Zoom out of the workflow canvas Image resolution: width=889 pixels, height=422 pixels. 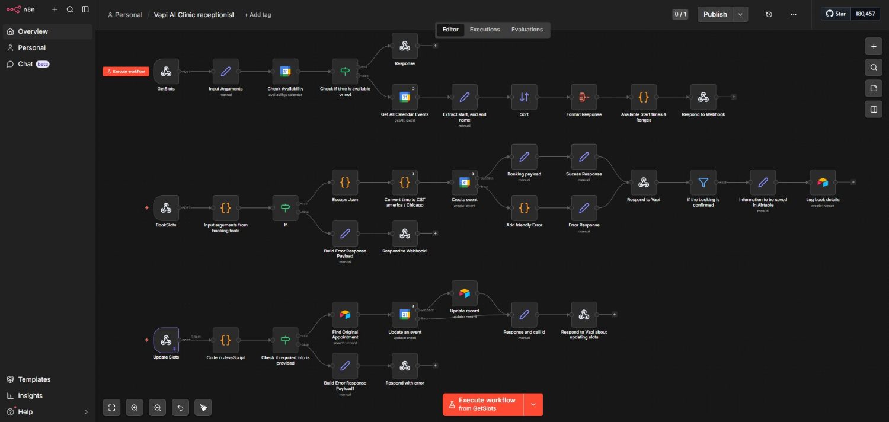[x=158, y=407]
